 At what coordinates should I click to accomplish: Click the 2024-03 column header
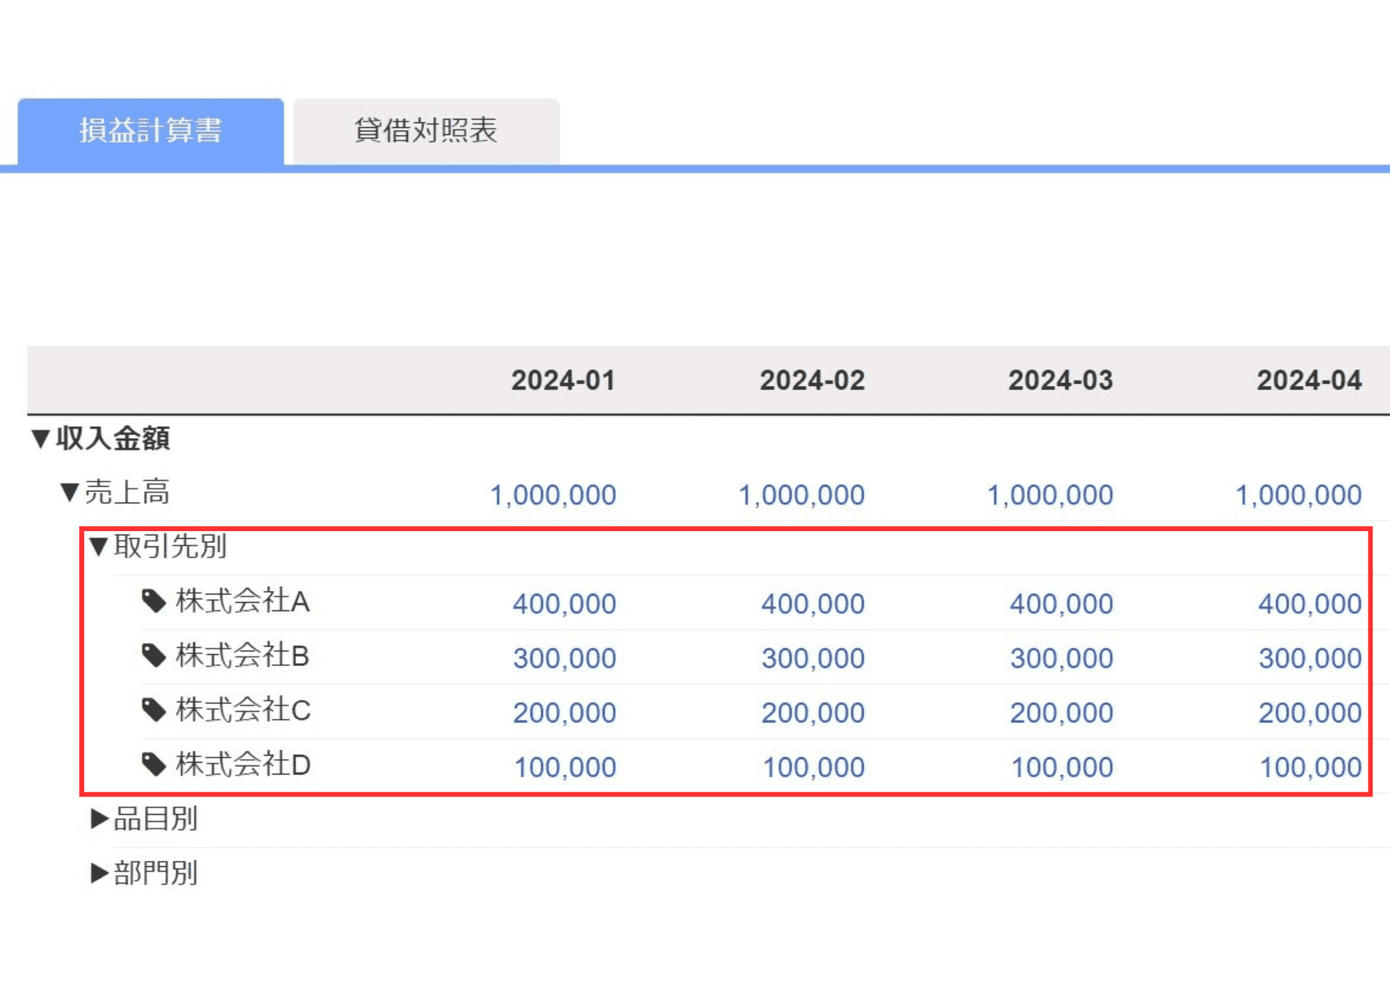tap(1061, 380)
